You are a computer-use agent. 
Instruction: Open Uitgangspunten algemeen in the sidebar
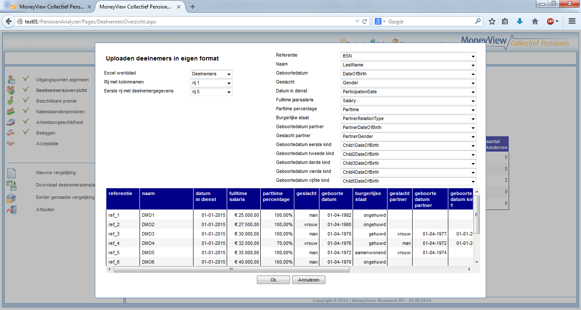[x=63, y=80]
